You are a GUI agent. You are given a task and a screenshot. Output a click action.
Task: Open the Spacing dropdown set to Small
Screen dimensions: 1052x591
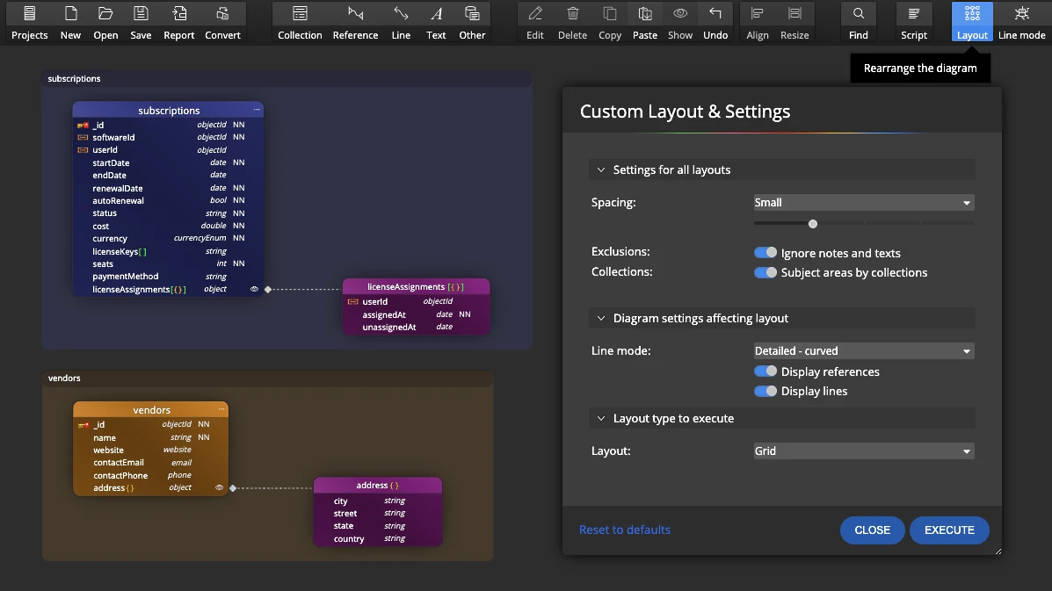[x=863, y=203]
